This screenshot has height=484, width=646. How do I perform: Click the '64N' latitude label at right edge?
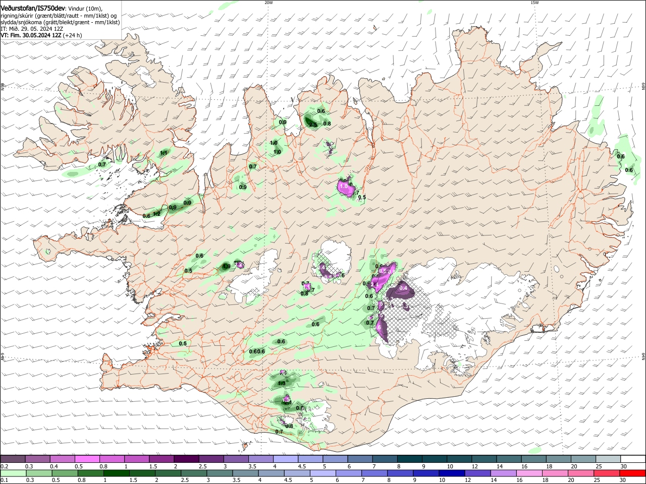(643, 356)
